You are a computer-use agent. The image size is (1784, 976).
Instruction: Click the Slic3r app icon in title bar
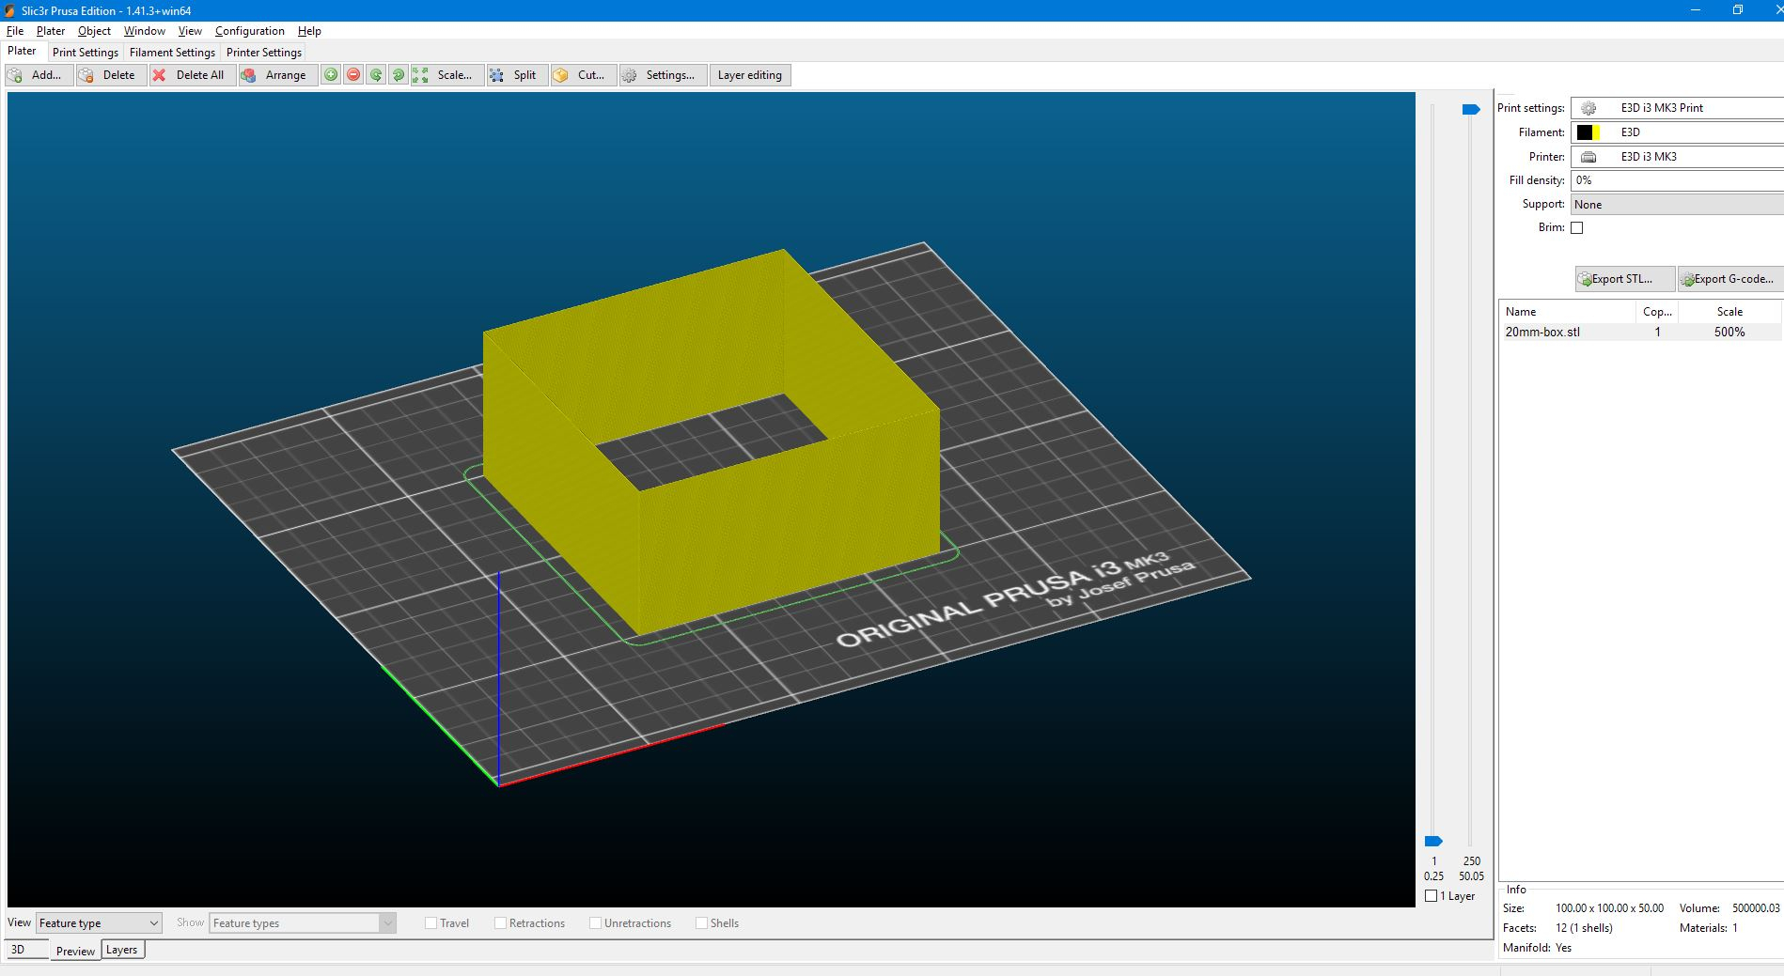tap(9, 10)
